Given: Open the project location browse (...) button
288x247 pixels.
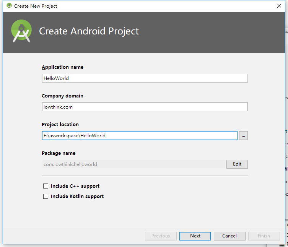Looking at the screenshot, I should 243,136.
